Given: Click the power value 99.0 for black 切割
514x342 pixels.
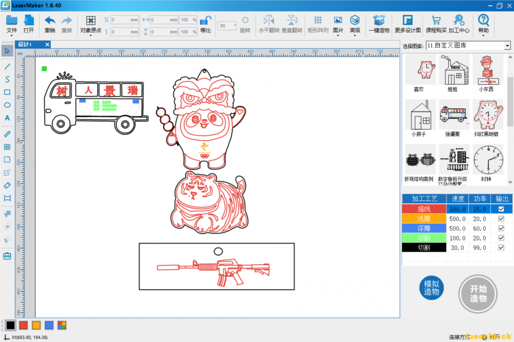Looking at the screenshot, I should (479, 248).
